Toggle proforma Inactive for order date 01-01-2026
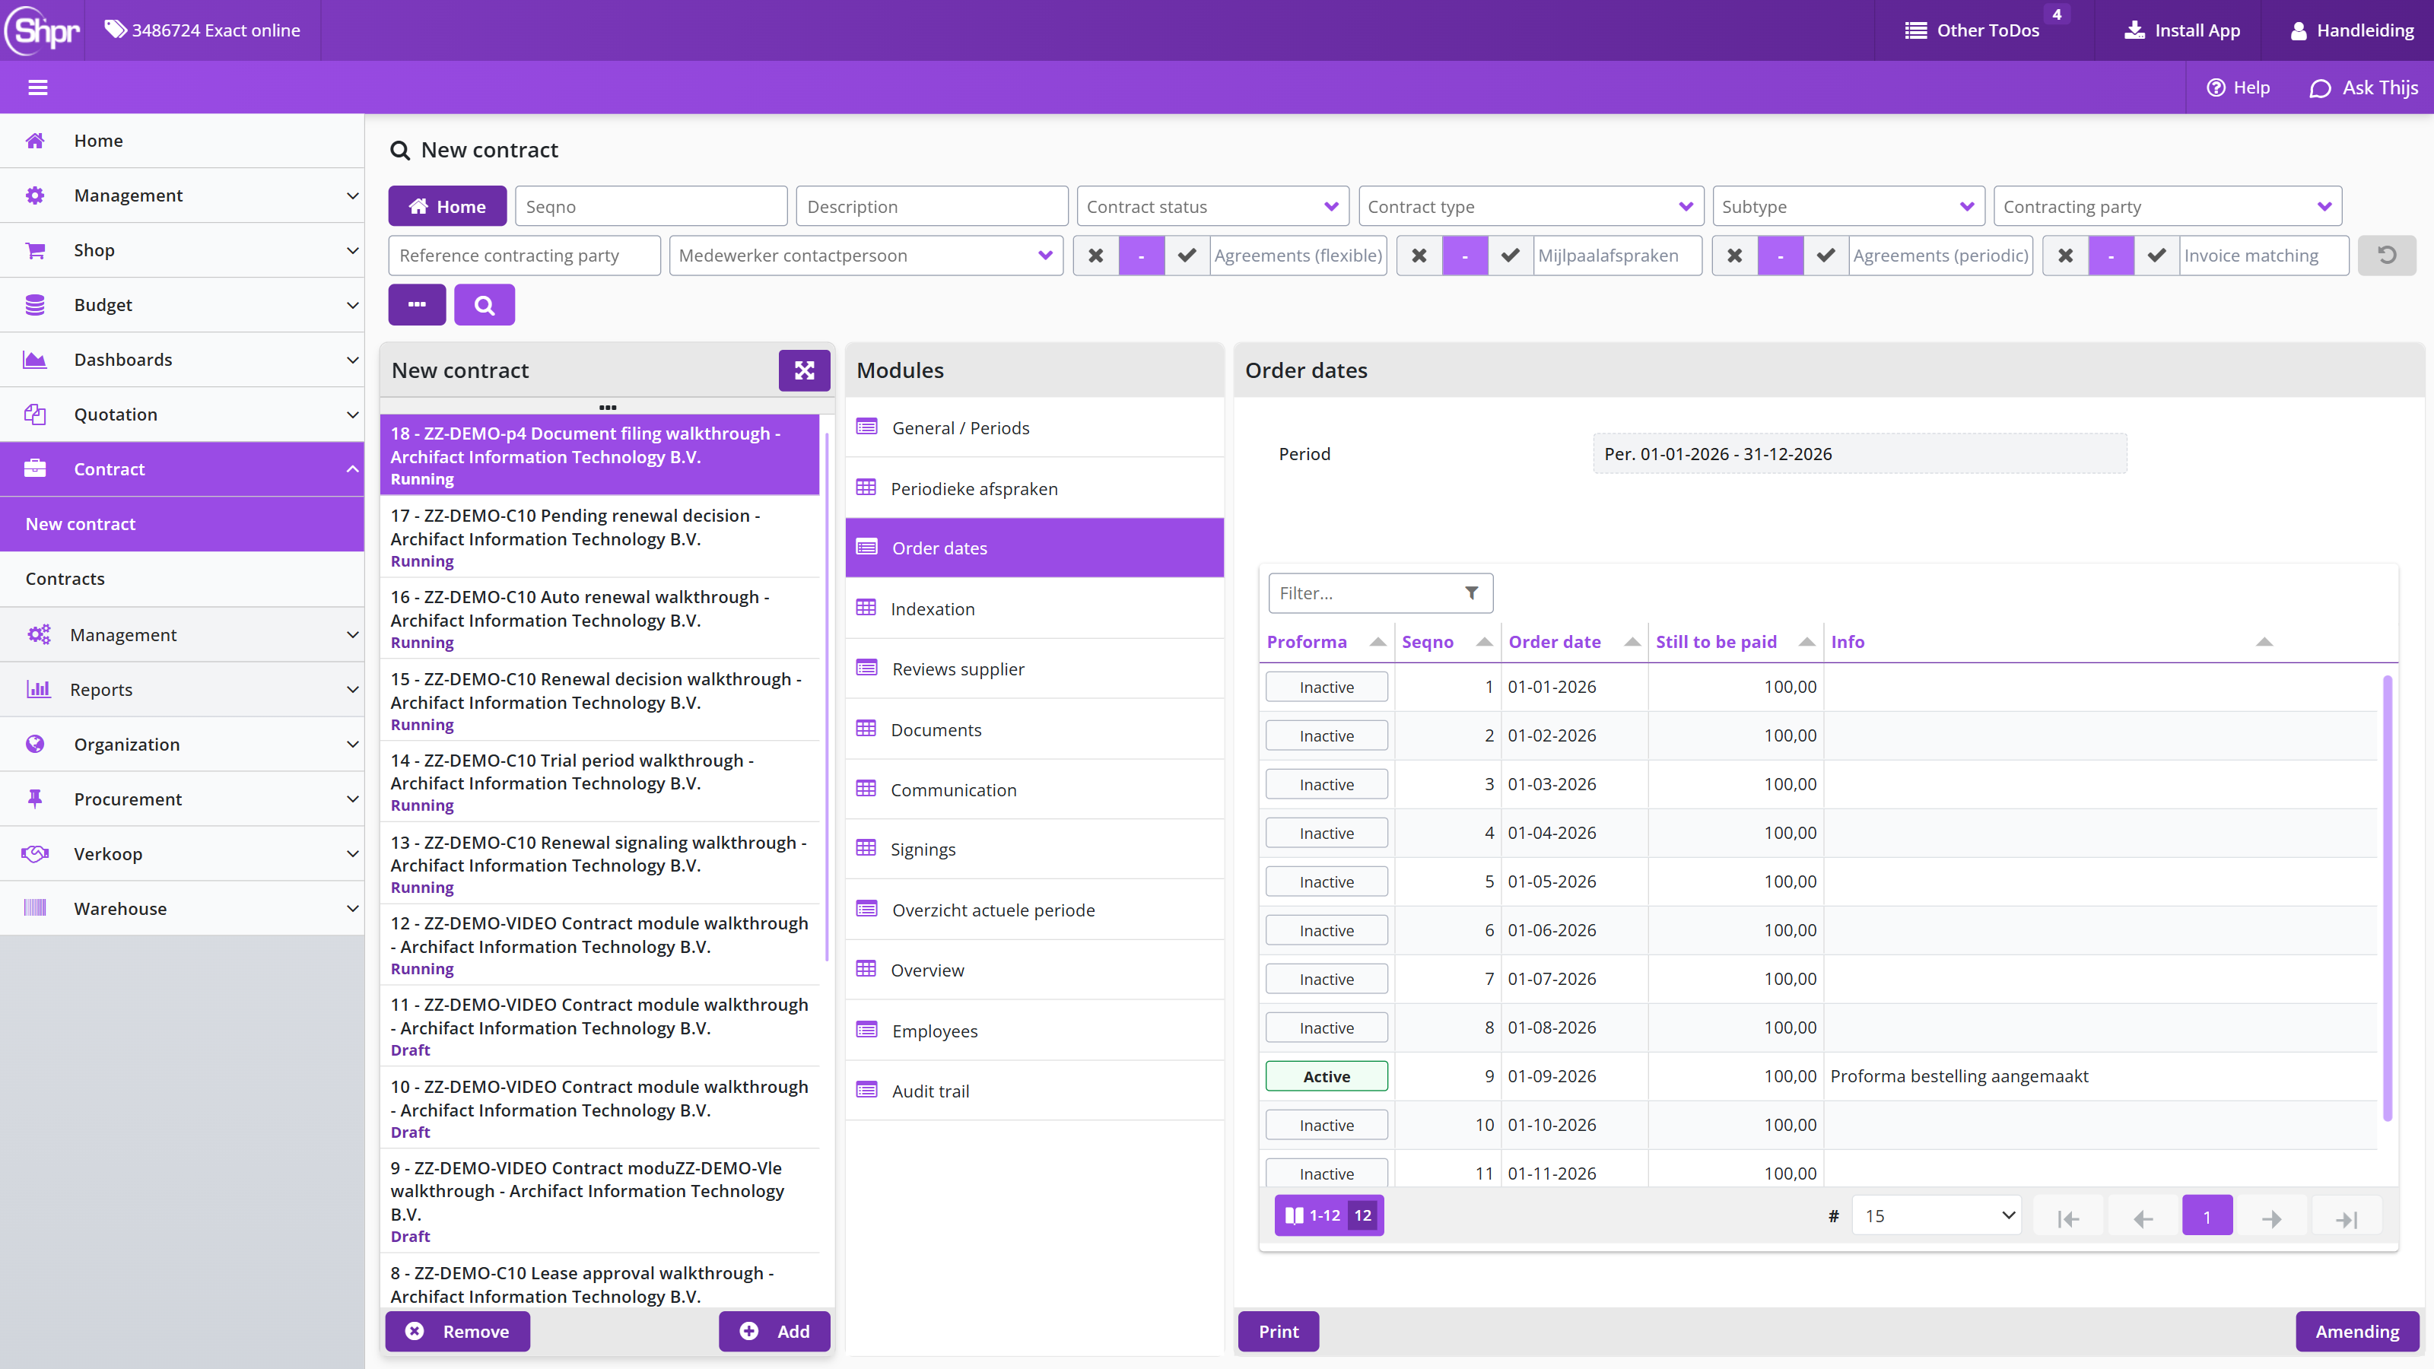 [1327, 687]
